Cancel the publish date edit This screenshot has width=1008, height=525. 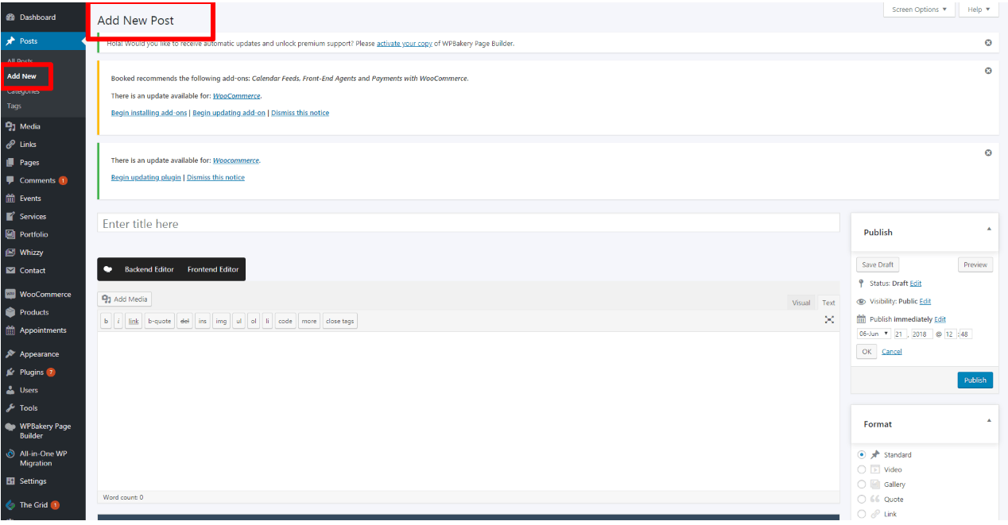[x=892, y=351]
